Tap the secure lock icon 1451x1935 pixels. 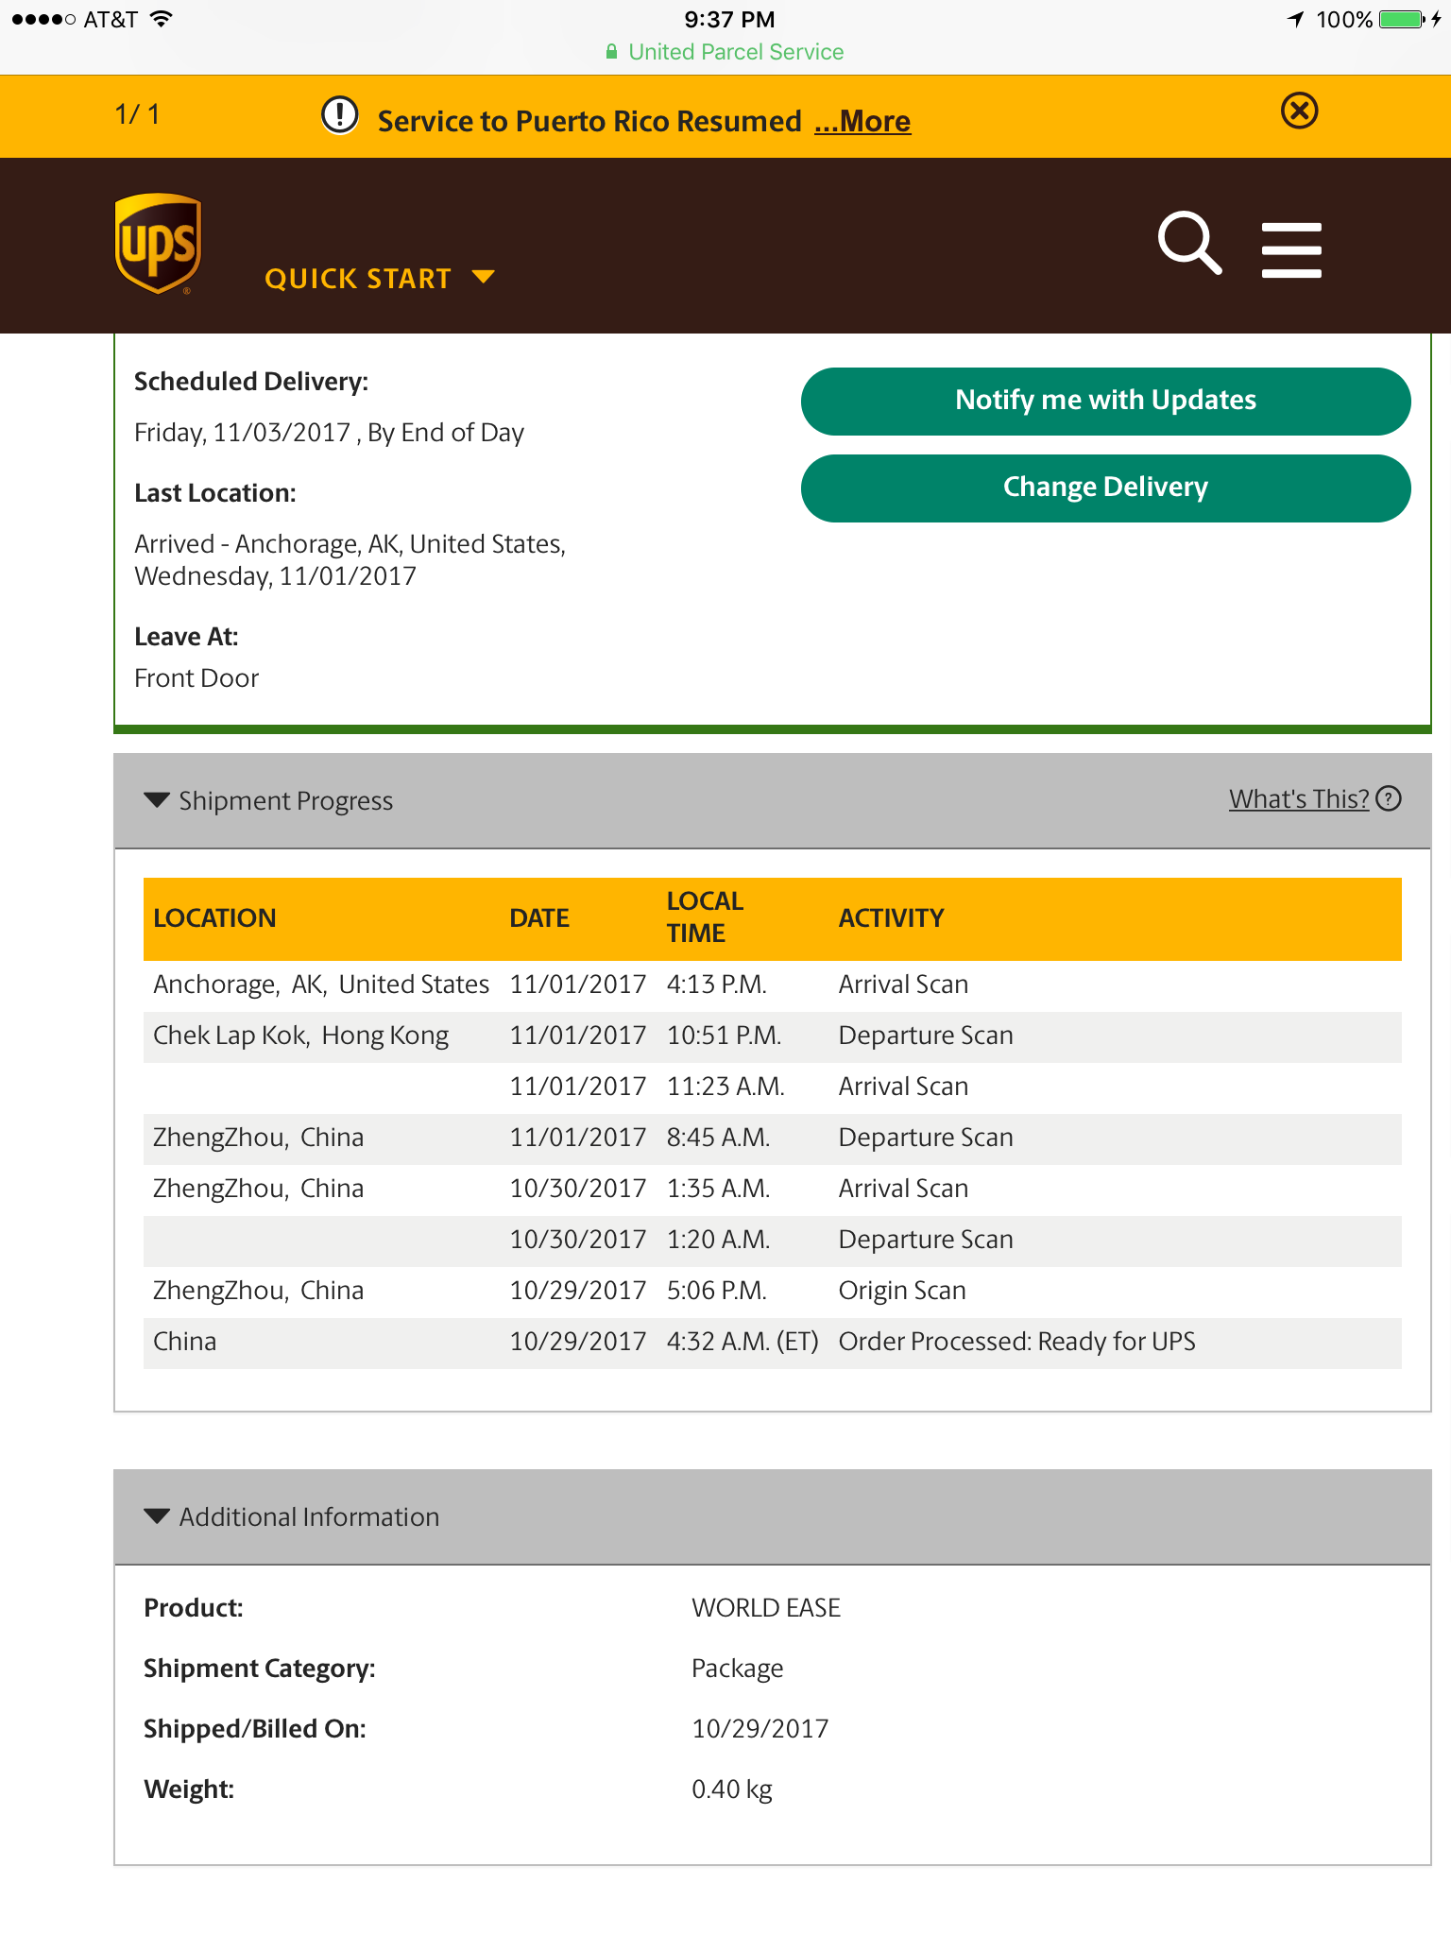pos(611,52)
